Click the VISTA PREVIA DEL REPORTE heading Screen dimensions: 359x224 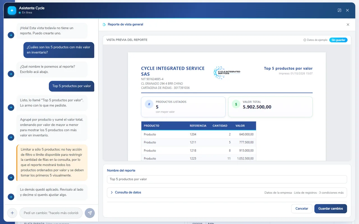click(127, 40)
